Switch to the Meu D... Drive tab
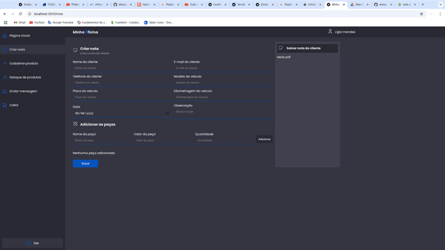Screen dimensions: 445x250 (x=359, y=5)
